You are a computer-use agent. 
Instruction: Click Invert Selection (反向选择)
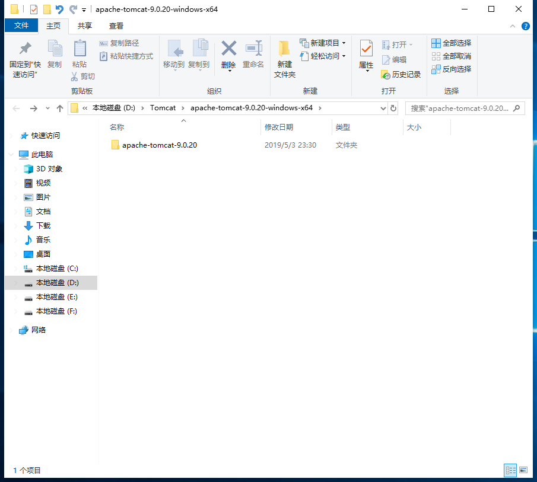click(451, 69)
